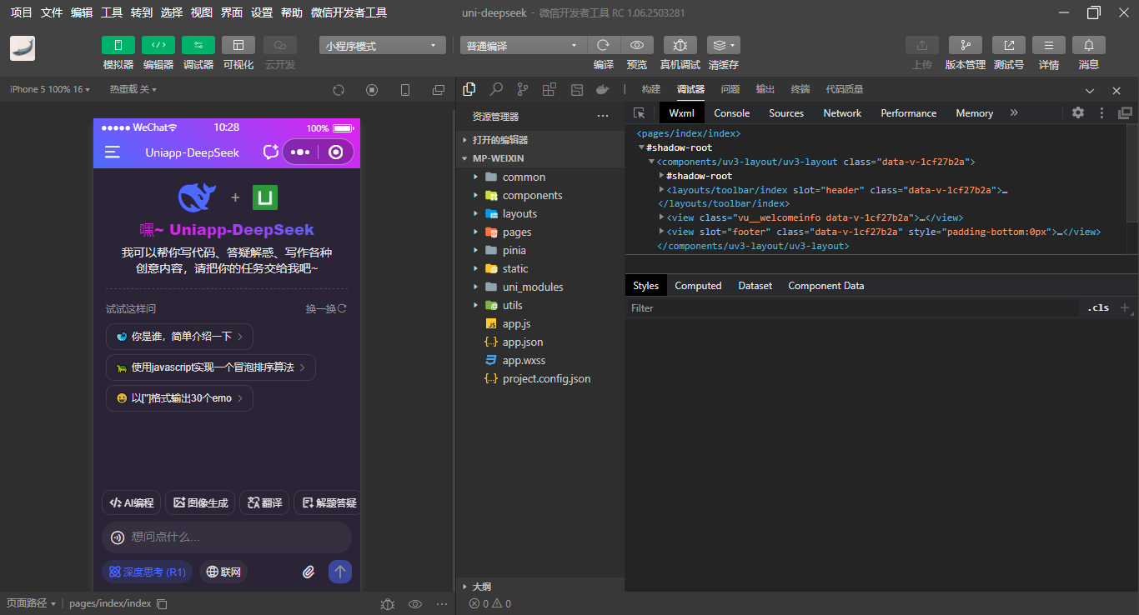This screenshot has height=615, width=1139.
Task: Open the Docker whale icon in sidebar
Action: pyautogui.click(x=603, y=89)
